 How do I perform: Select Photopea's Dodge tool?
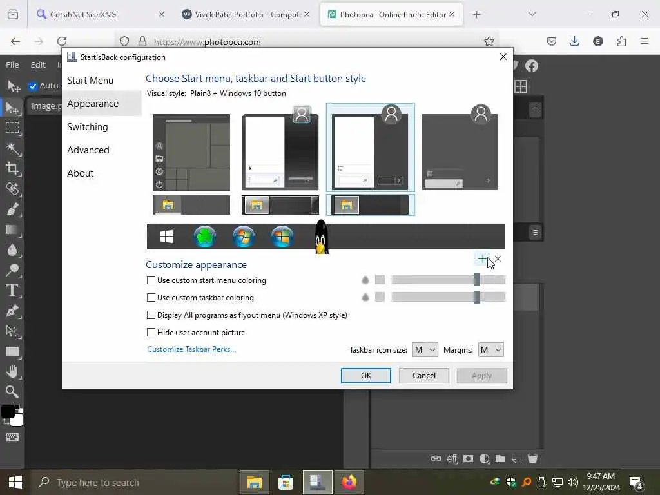click(x=12, y=270)
